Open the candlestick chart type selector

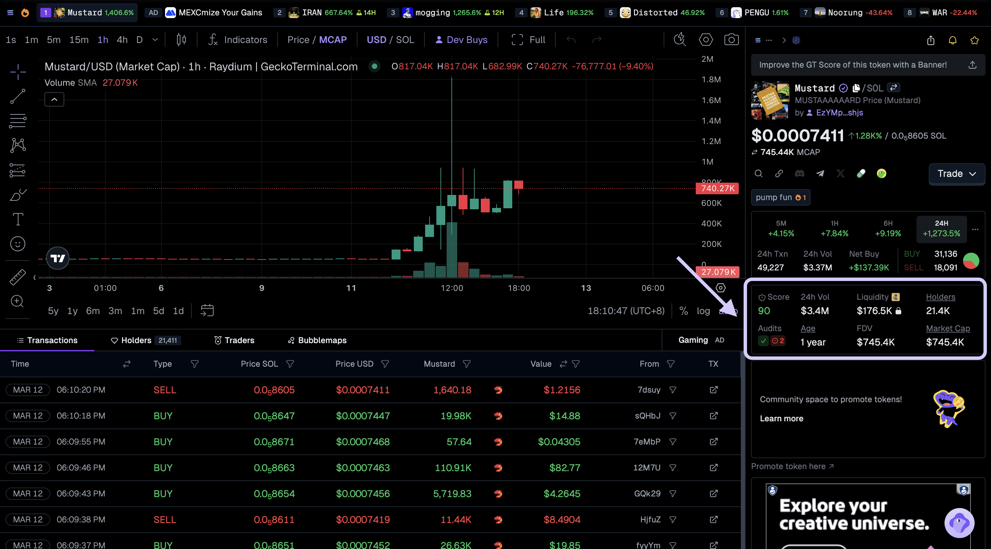click(x=181, y=40)
